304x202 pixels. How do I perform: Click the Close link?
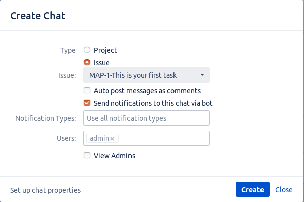click(x=284, y=190)
